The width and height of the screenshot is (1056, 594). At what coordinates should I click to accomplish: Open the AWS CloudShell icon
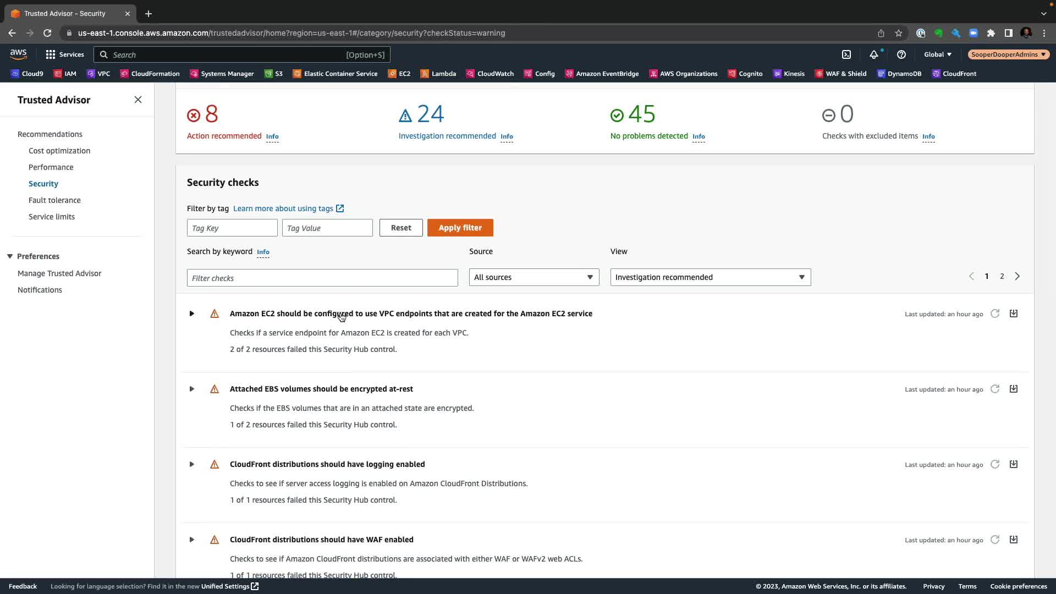[x=846, y=54]
